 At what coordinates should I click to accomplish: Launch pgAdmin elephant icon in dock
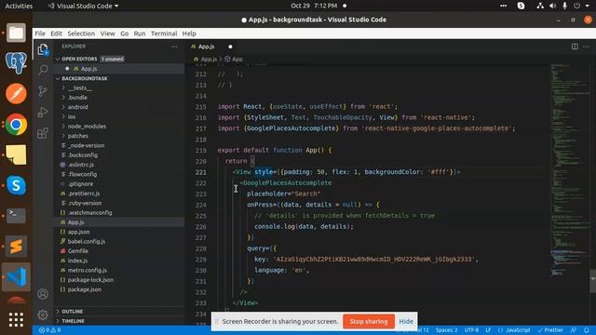coord(16,62)
